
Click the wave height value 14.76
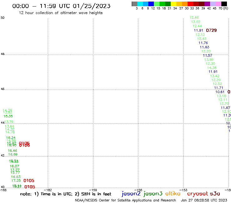10,132
